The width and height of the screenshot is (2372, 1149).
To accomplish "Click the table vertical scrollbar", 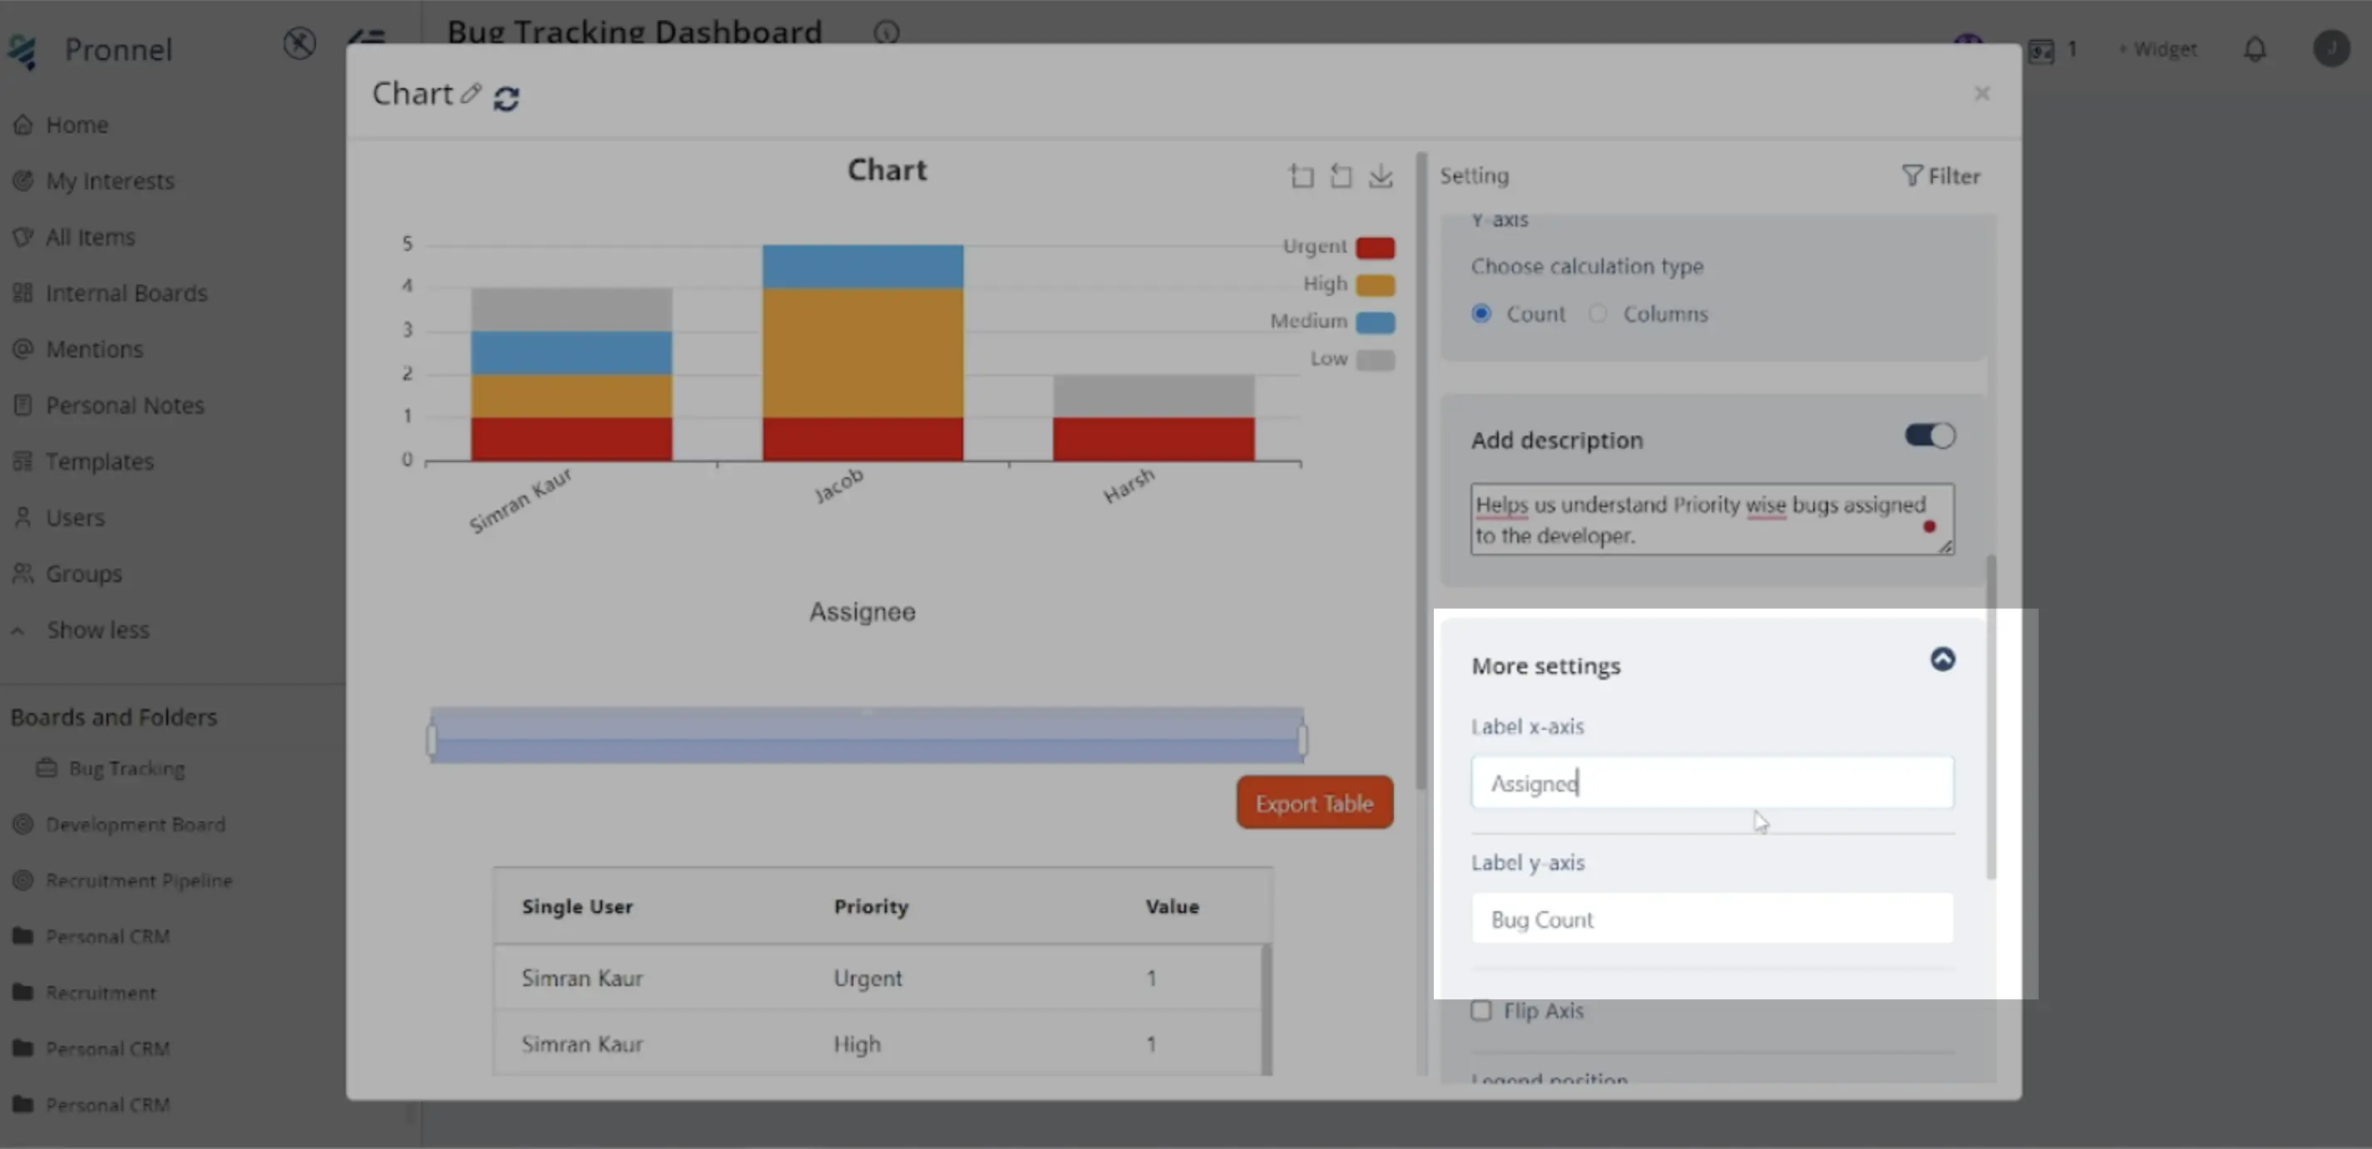I will pyautogui.click(x=1266, y=1009).
